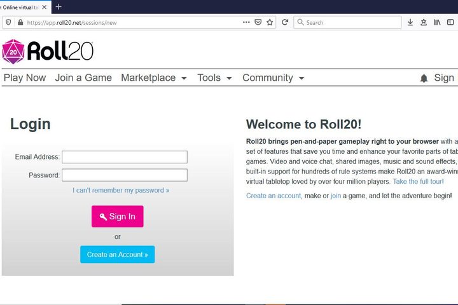
Task: Open Play Now in navigation
Action: coord(25,78)
